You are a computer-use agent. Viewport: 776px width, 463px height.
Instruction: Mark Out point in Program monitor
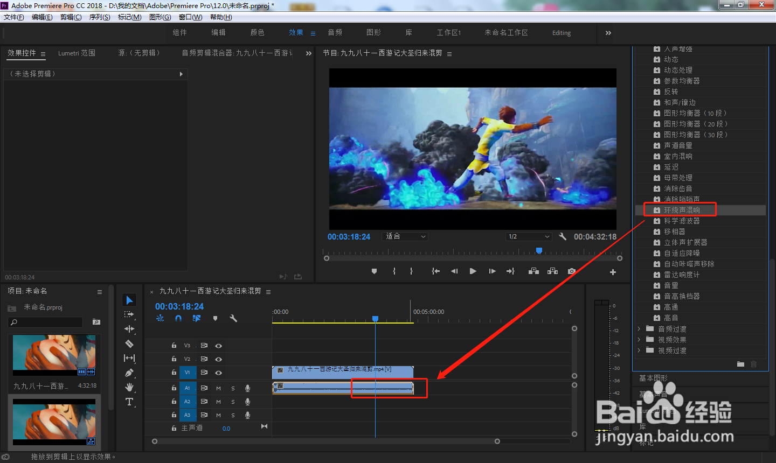pyautogui.click(x=411, y=271)
